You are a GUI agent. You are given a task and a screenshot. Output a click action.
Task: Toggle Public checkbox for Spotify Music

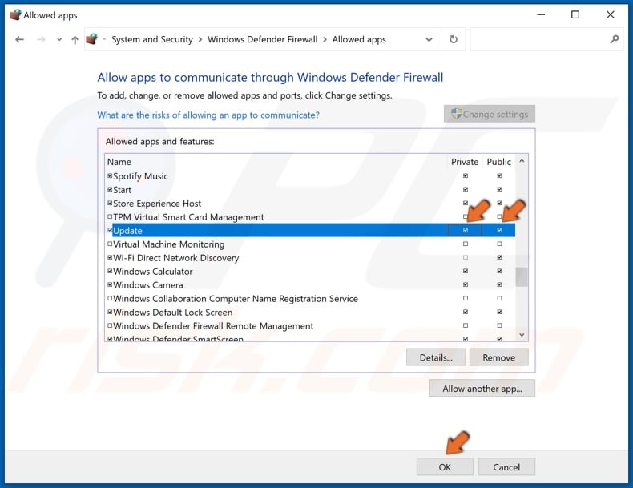tap(499, 175)
